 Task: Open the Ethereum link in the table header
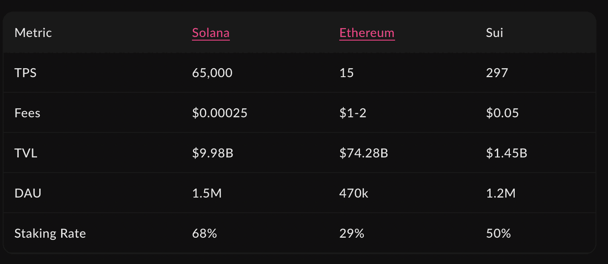[x=367, y=33]
